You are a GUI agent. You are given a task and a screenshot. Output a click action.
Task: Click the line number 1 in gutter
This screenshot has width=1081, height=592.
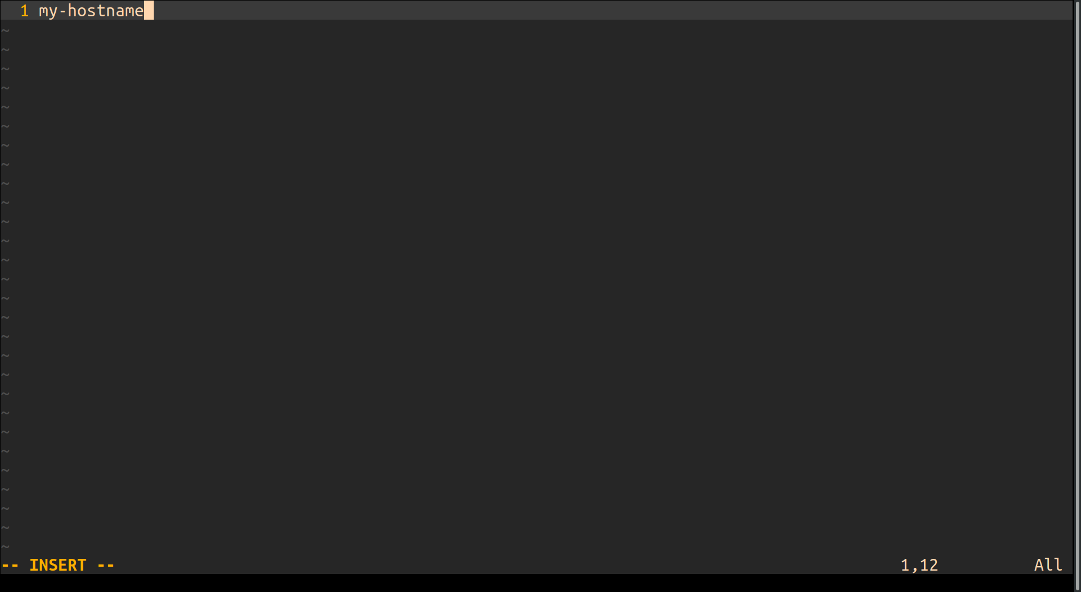pos(24,11)
